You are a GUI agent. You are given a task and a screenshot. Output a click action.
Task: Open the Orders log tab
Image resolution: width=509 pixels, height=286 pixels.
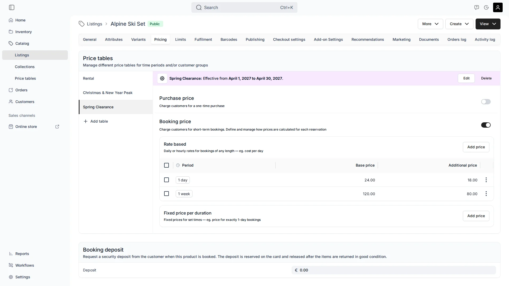click(457, 39)
